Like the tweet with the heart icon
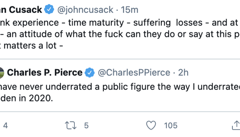The width and height of the screenshot is (240, 137). pyautogui.click(x=151, y=126)
